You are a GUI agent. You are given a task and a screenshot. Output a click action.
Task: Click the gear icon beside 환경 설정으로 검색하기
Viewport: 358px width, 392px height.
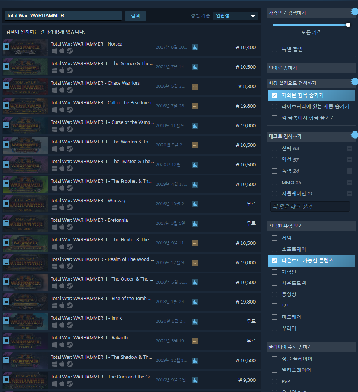pos(355,82)
